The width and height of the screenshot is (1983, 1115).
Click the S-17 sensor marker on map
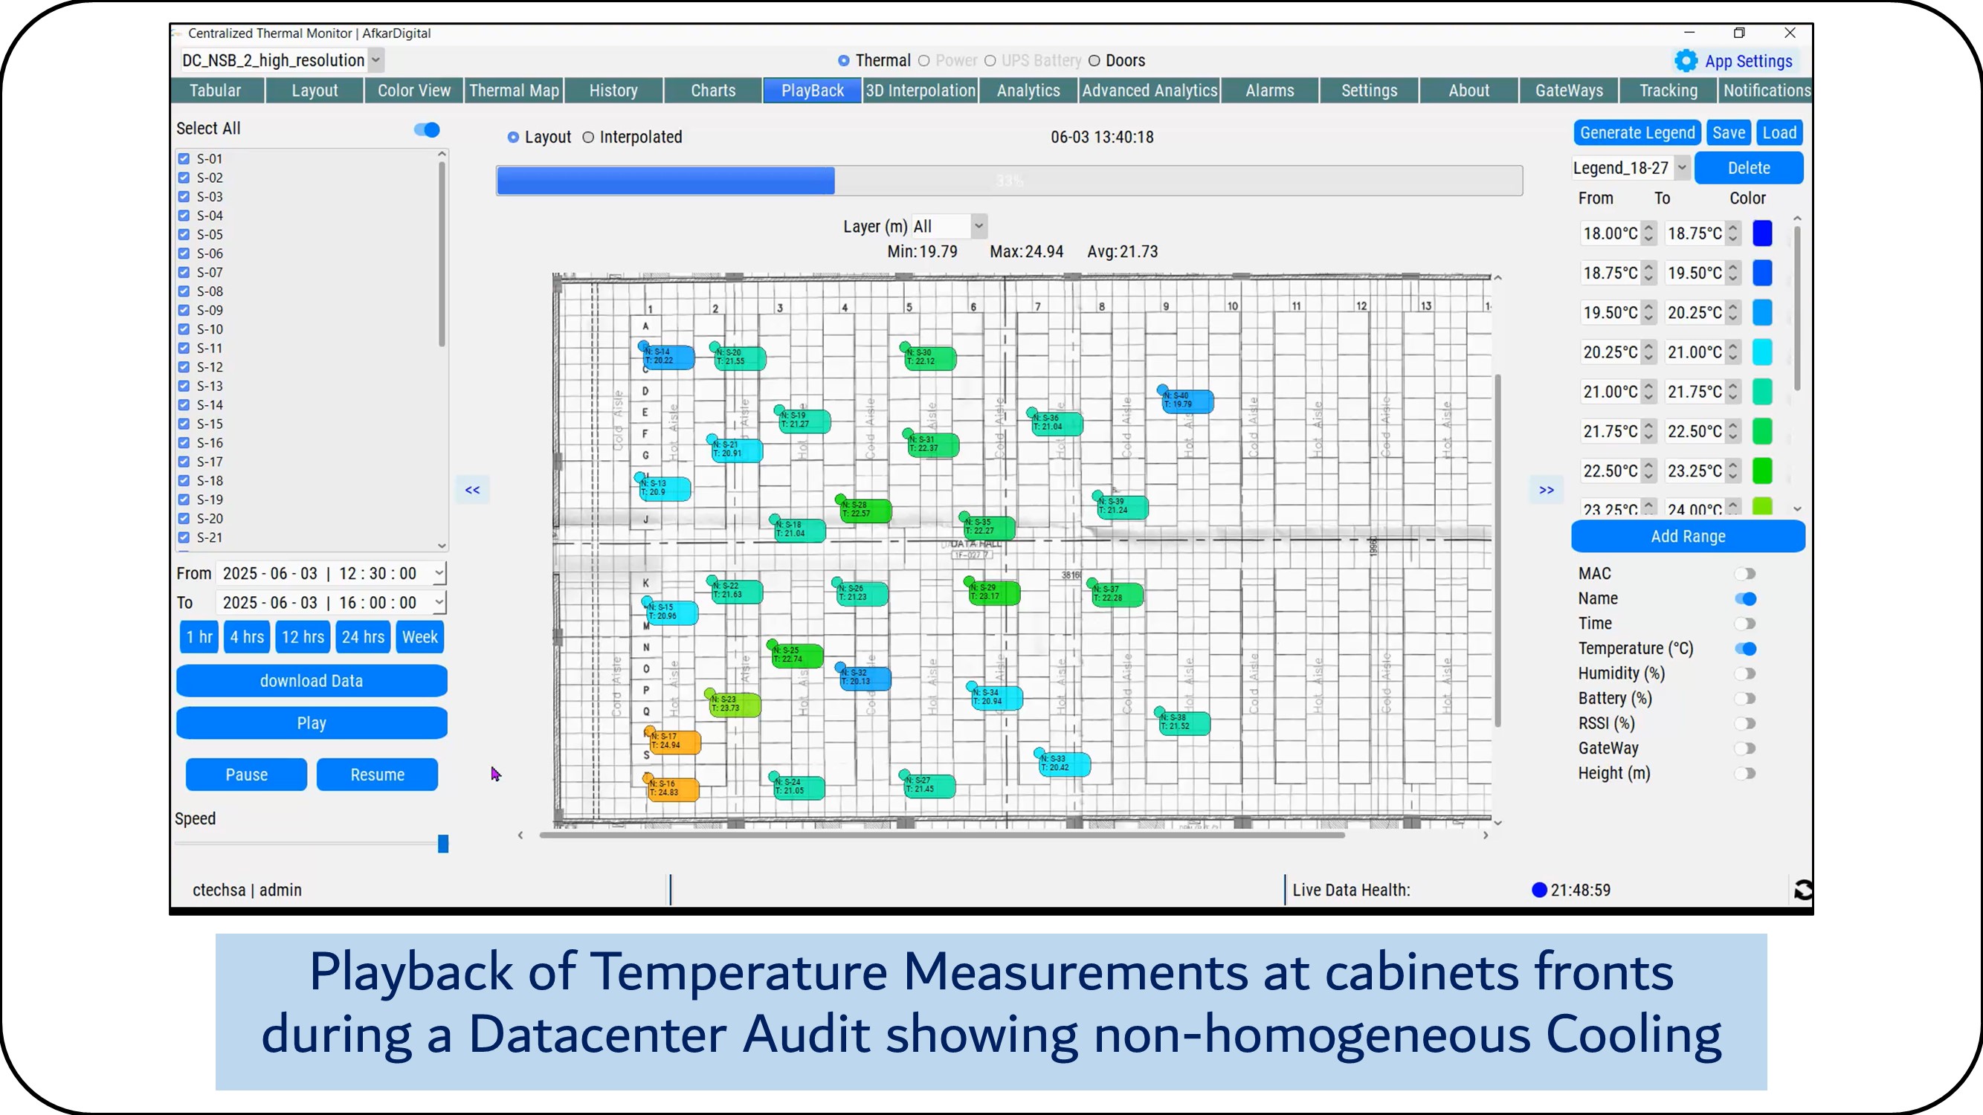tap(674, 741)
